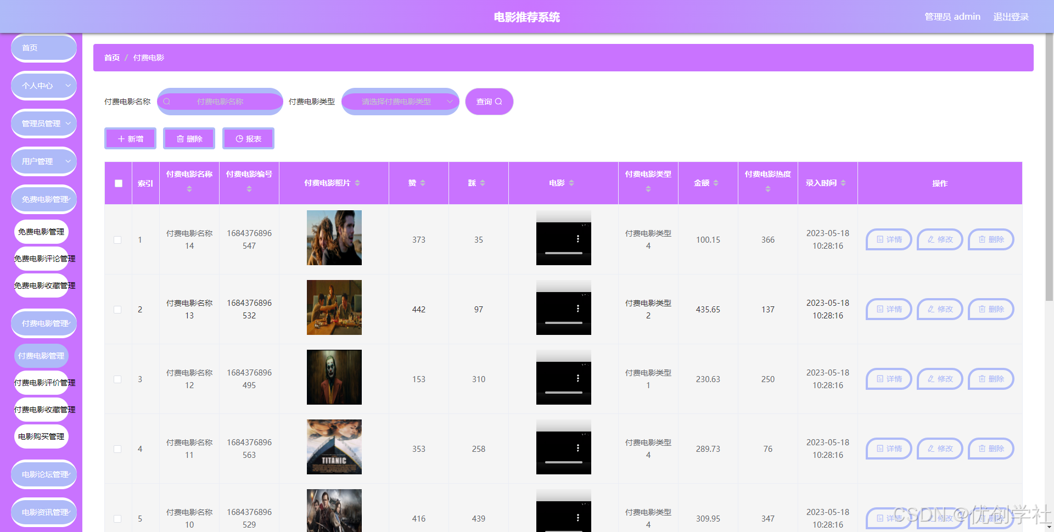Open the 付费电影类型 select dropdown
Viewport: 1054px width, 532px height.
[400, 102]
